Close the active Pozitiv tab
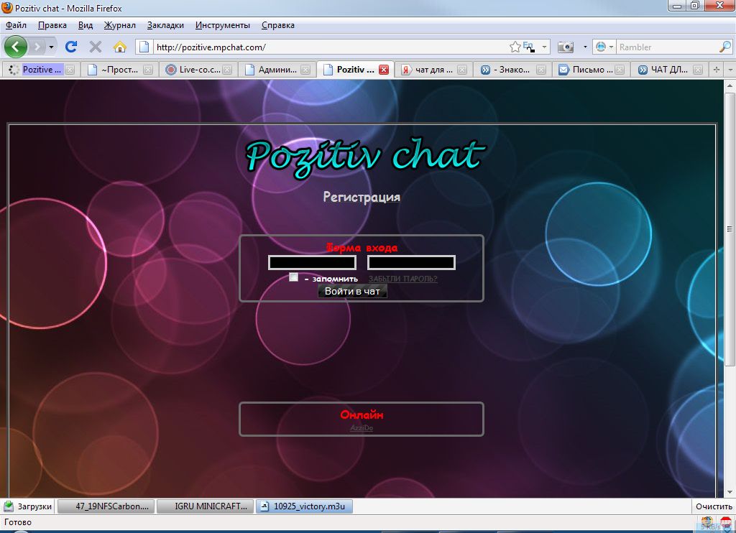Screen dimensions: 736x533 coord(384,70)
